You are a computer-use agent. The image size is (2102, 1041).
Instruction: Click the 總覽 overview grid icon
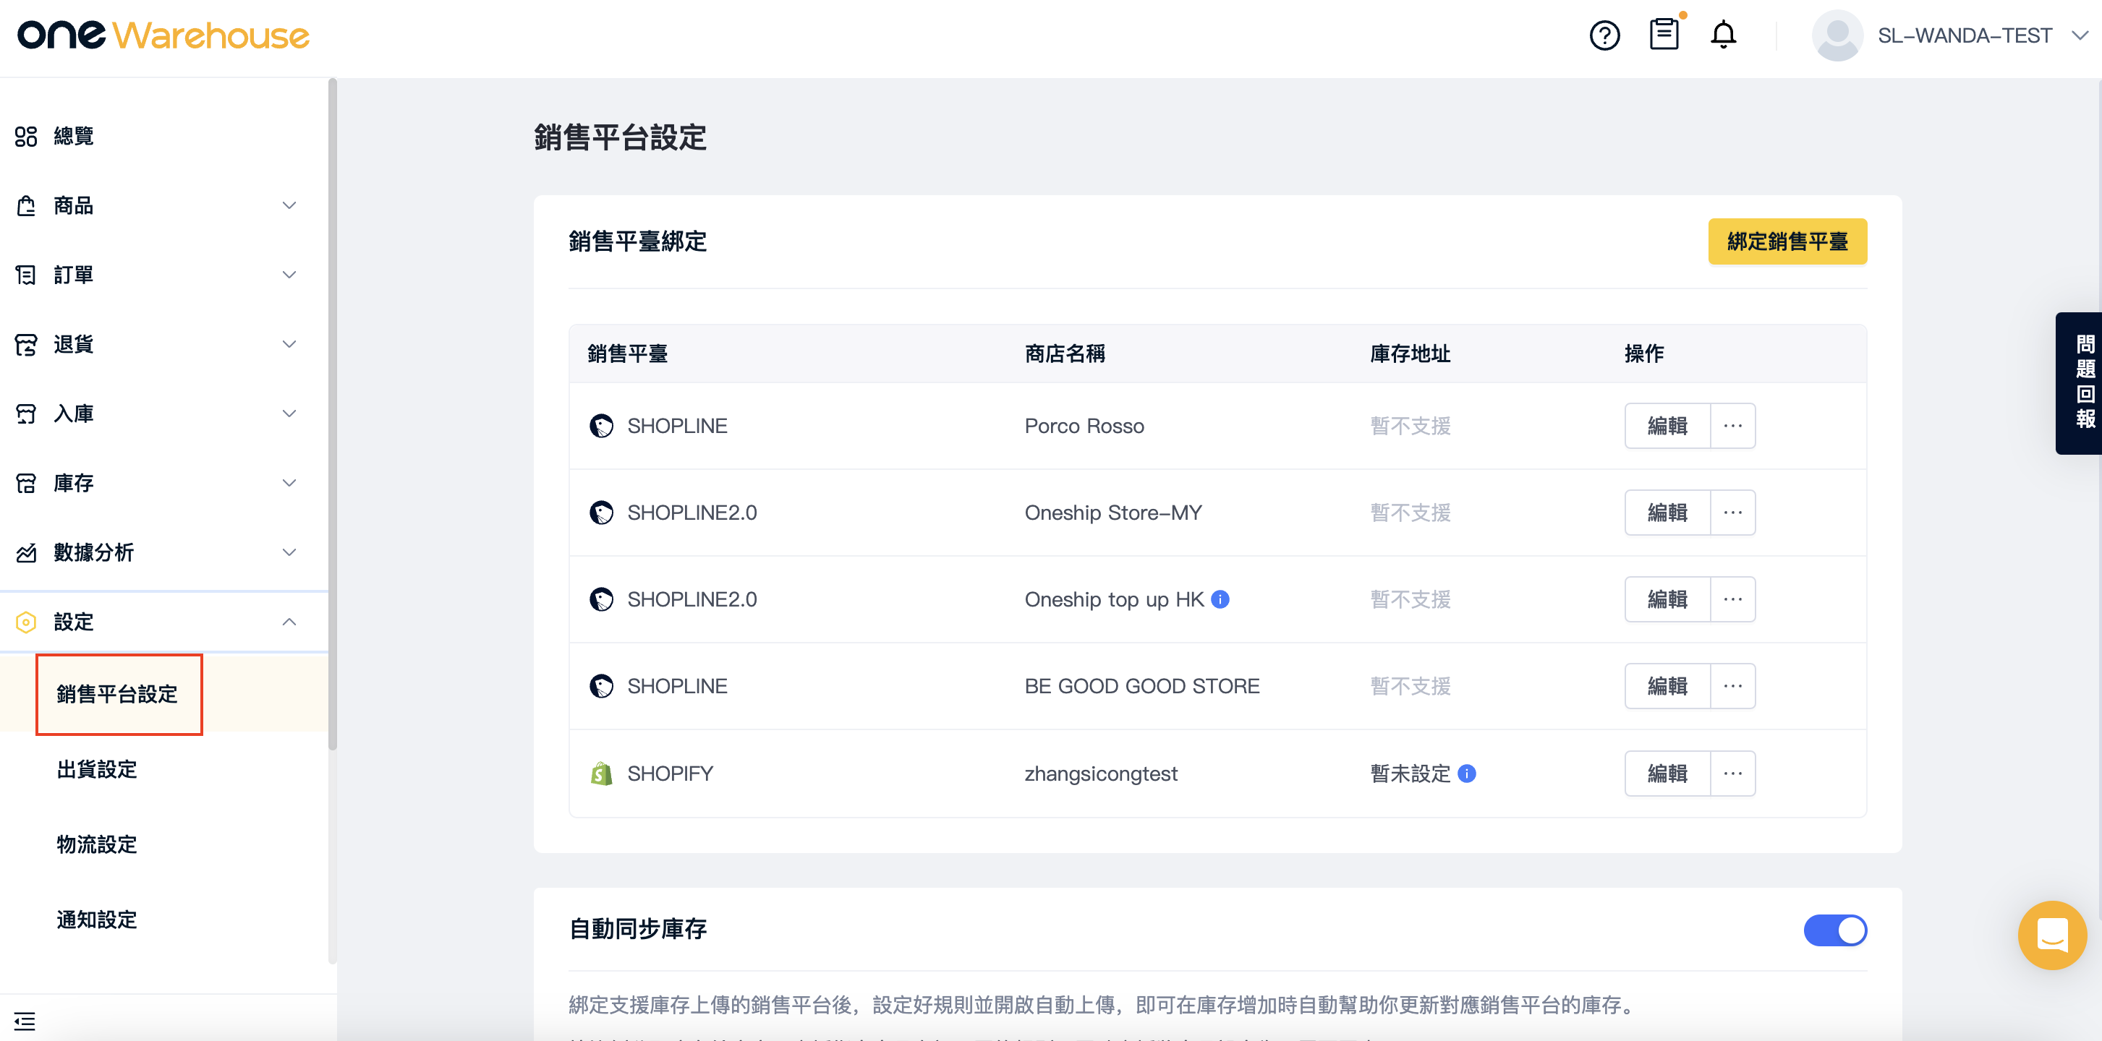pos(26,136)
